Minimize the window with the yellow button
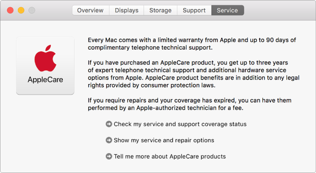This screenshot has height=173, width=316. (21, 10)
